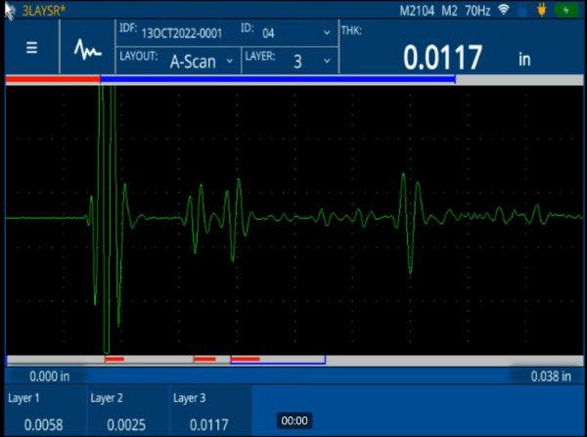Click the first red marker below waveform
587x437 pixels.
click(114, 360)
